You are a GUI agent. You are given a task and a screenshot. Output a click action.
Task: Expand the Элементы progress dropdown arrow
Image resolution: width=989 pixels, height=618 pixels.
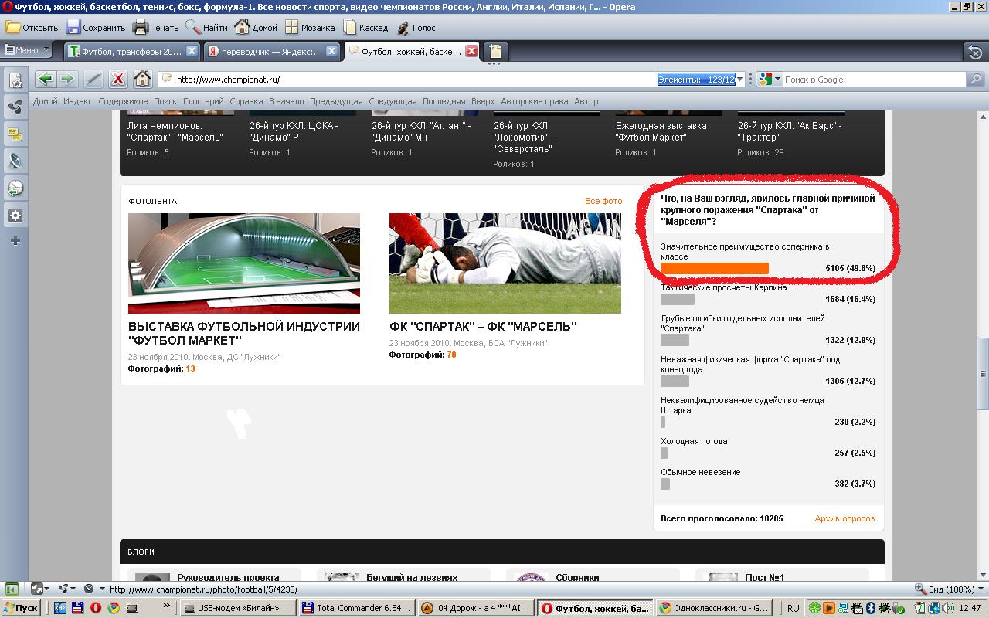click(740, 80)
